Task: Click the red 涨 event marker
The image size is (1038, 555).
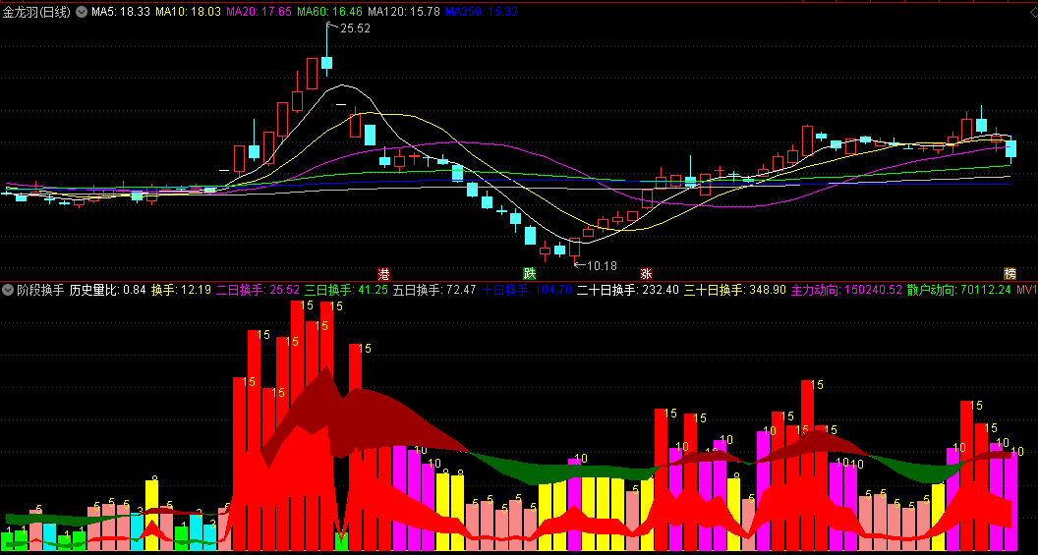Action: (646, 273)
